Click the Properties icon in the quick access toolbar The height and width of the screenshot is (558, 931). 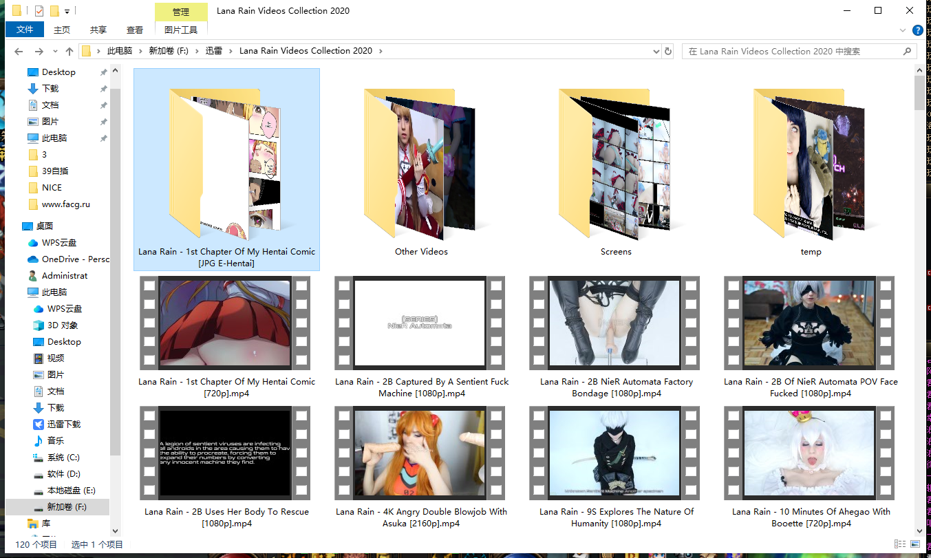(39, 11)
